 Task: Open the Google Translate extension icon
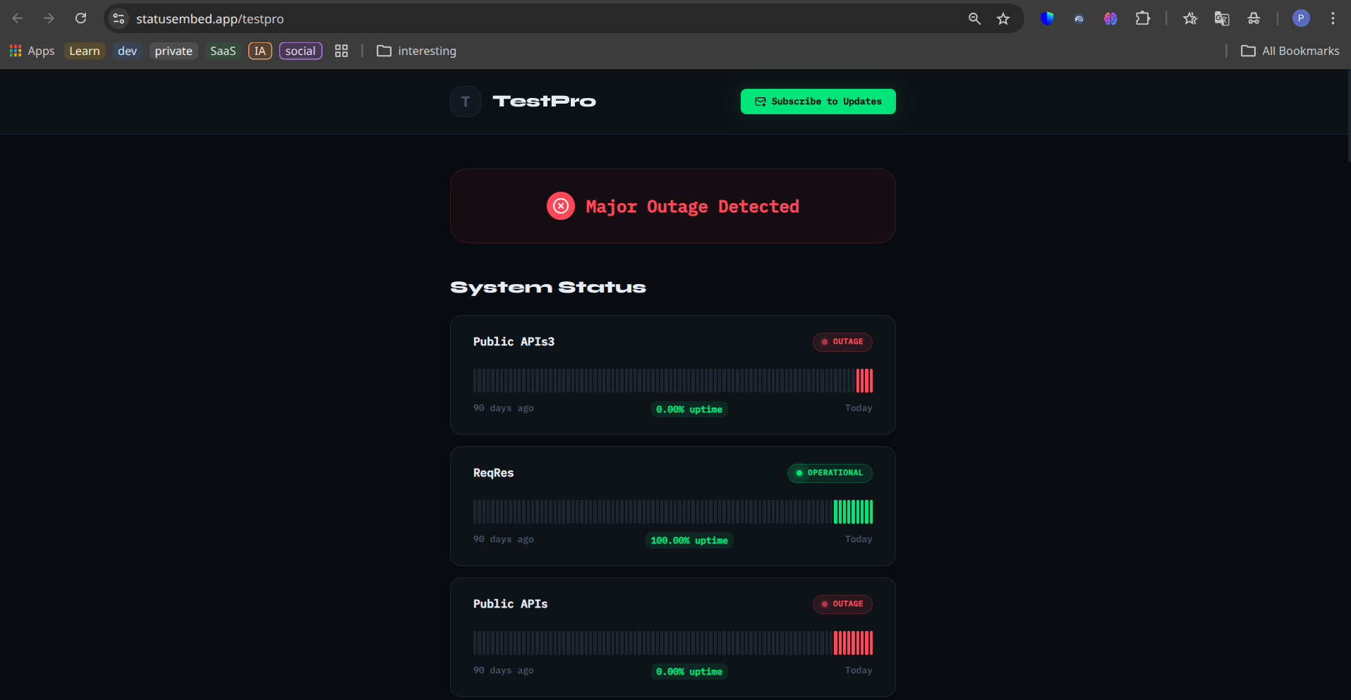click(1222, 18)
